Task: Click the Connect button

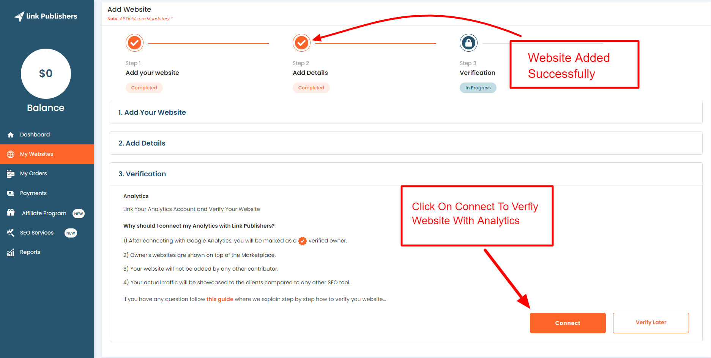Action: point(568,323)
